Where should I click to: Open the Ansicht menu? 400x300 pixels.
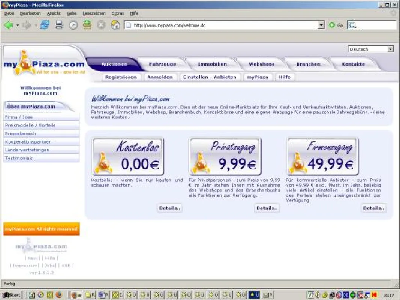[x=54, y=13]
